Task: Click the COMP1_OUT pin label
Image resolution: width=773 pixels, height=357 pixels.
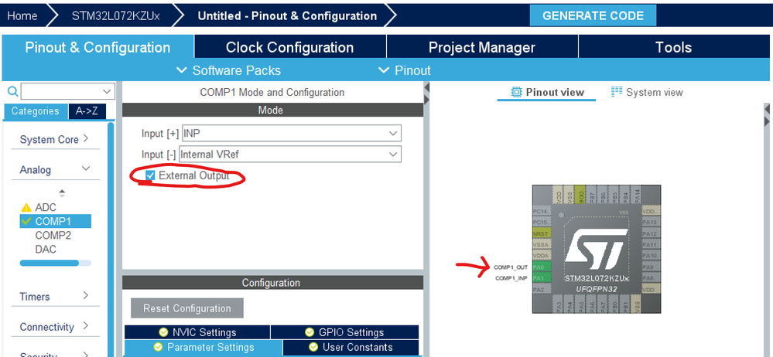Action: pos(511,267)
